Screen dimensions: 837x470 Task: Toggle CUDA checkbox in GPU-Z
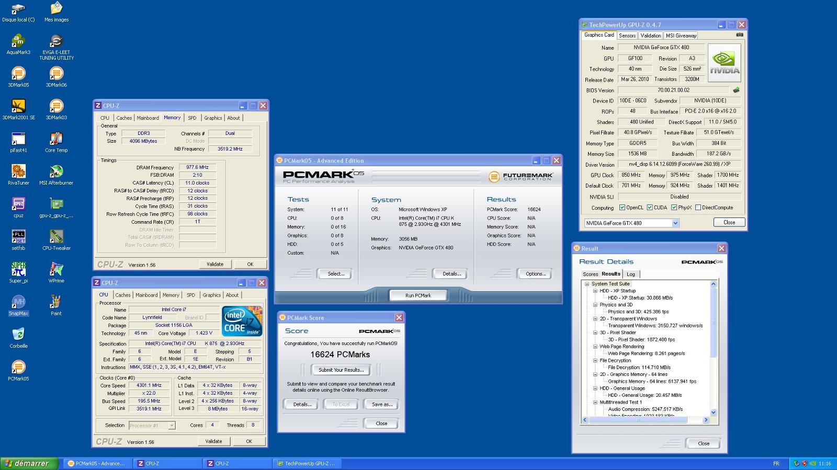tap(650, 208)
